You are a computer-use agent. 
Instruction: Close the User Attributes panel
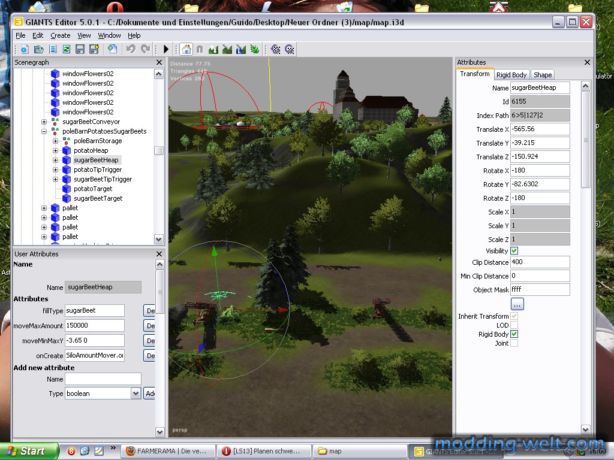pyautogui.click(x=159, y=254)
